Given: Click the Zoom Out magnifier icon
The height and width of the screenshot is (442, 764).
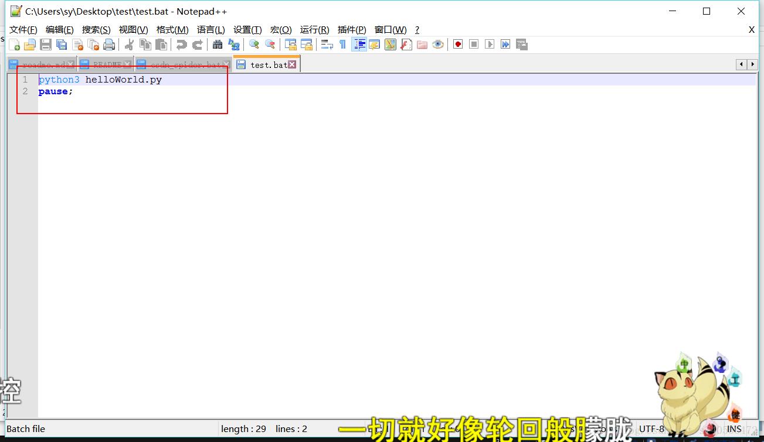Looking at the screenshot, I should click(x=270, y=44).
